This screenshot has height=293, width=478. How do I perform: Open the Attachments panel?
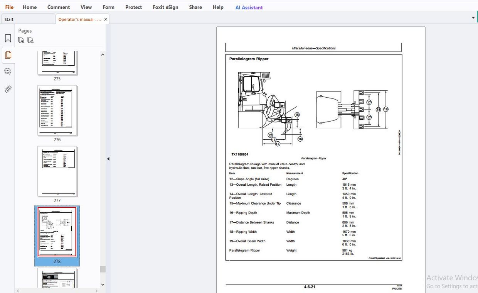pyautogui.click(x=8, y=89)
